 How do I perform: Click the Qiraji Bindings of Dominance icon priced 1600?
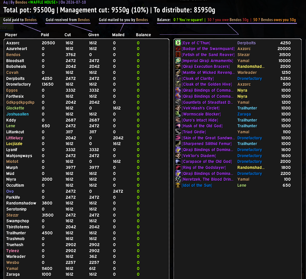(x=178, y=150)
